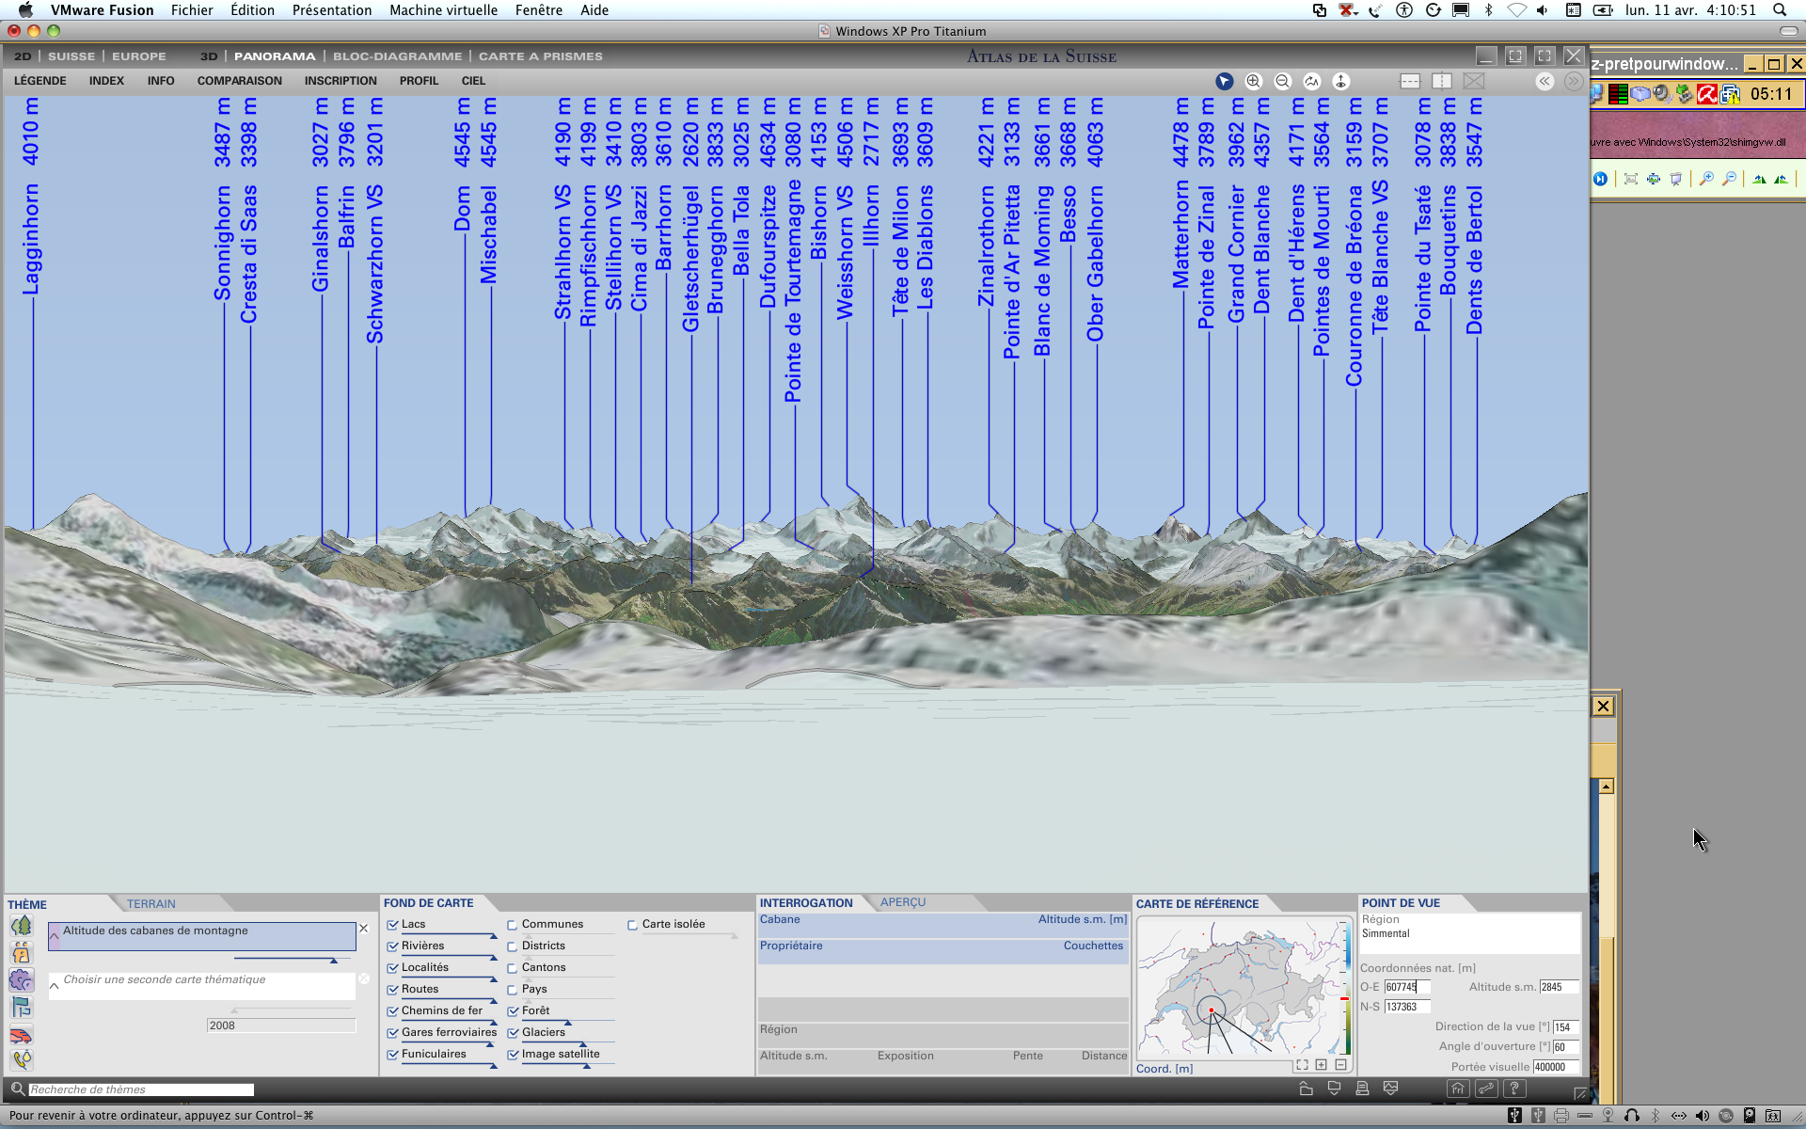Enable the Communes checkbox

(x=513, y=925)
